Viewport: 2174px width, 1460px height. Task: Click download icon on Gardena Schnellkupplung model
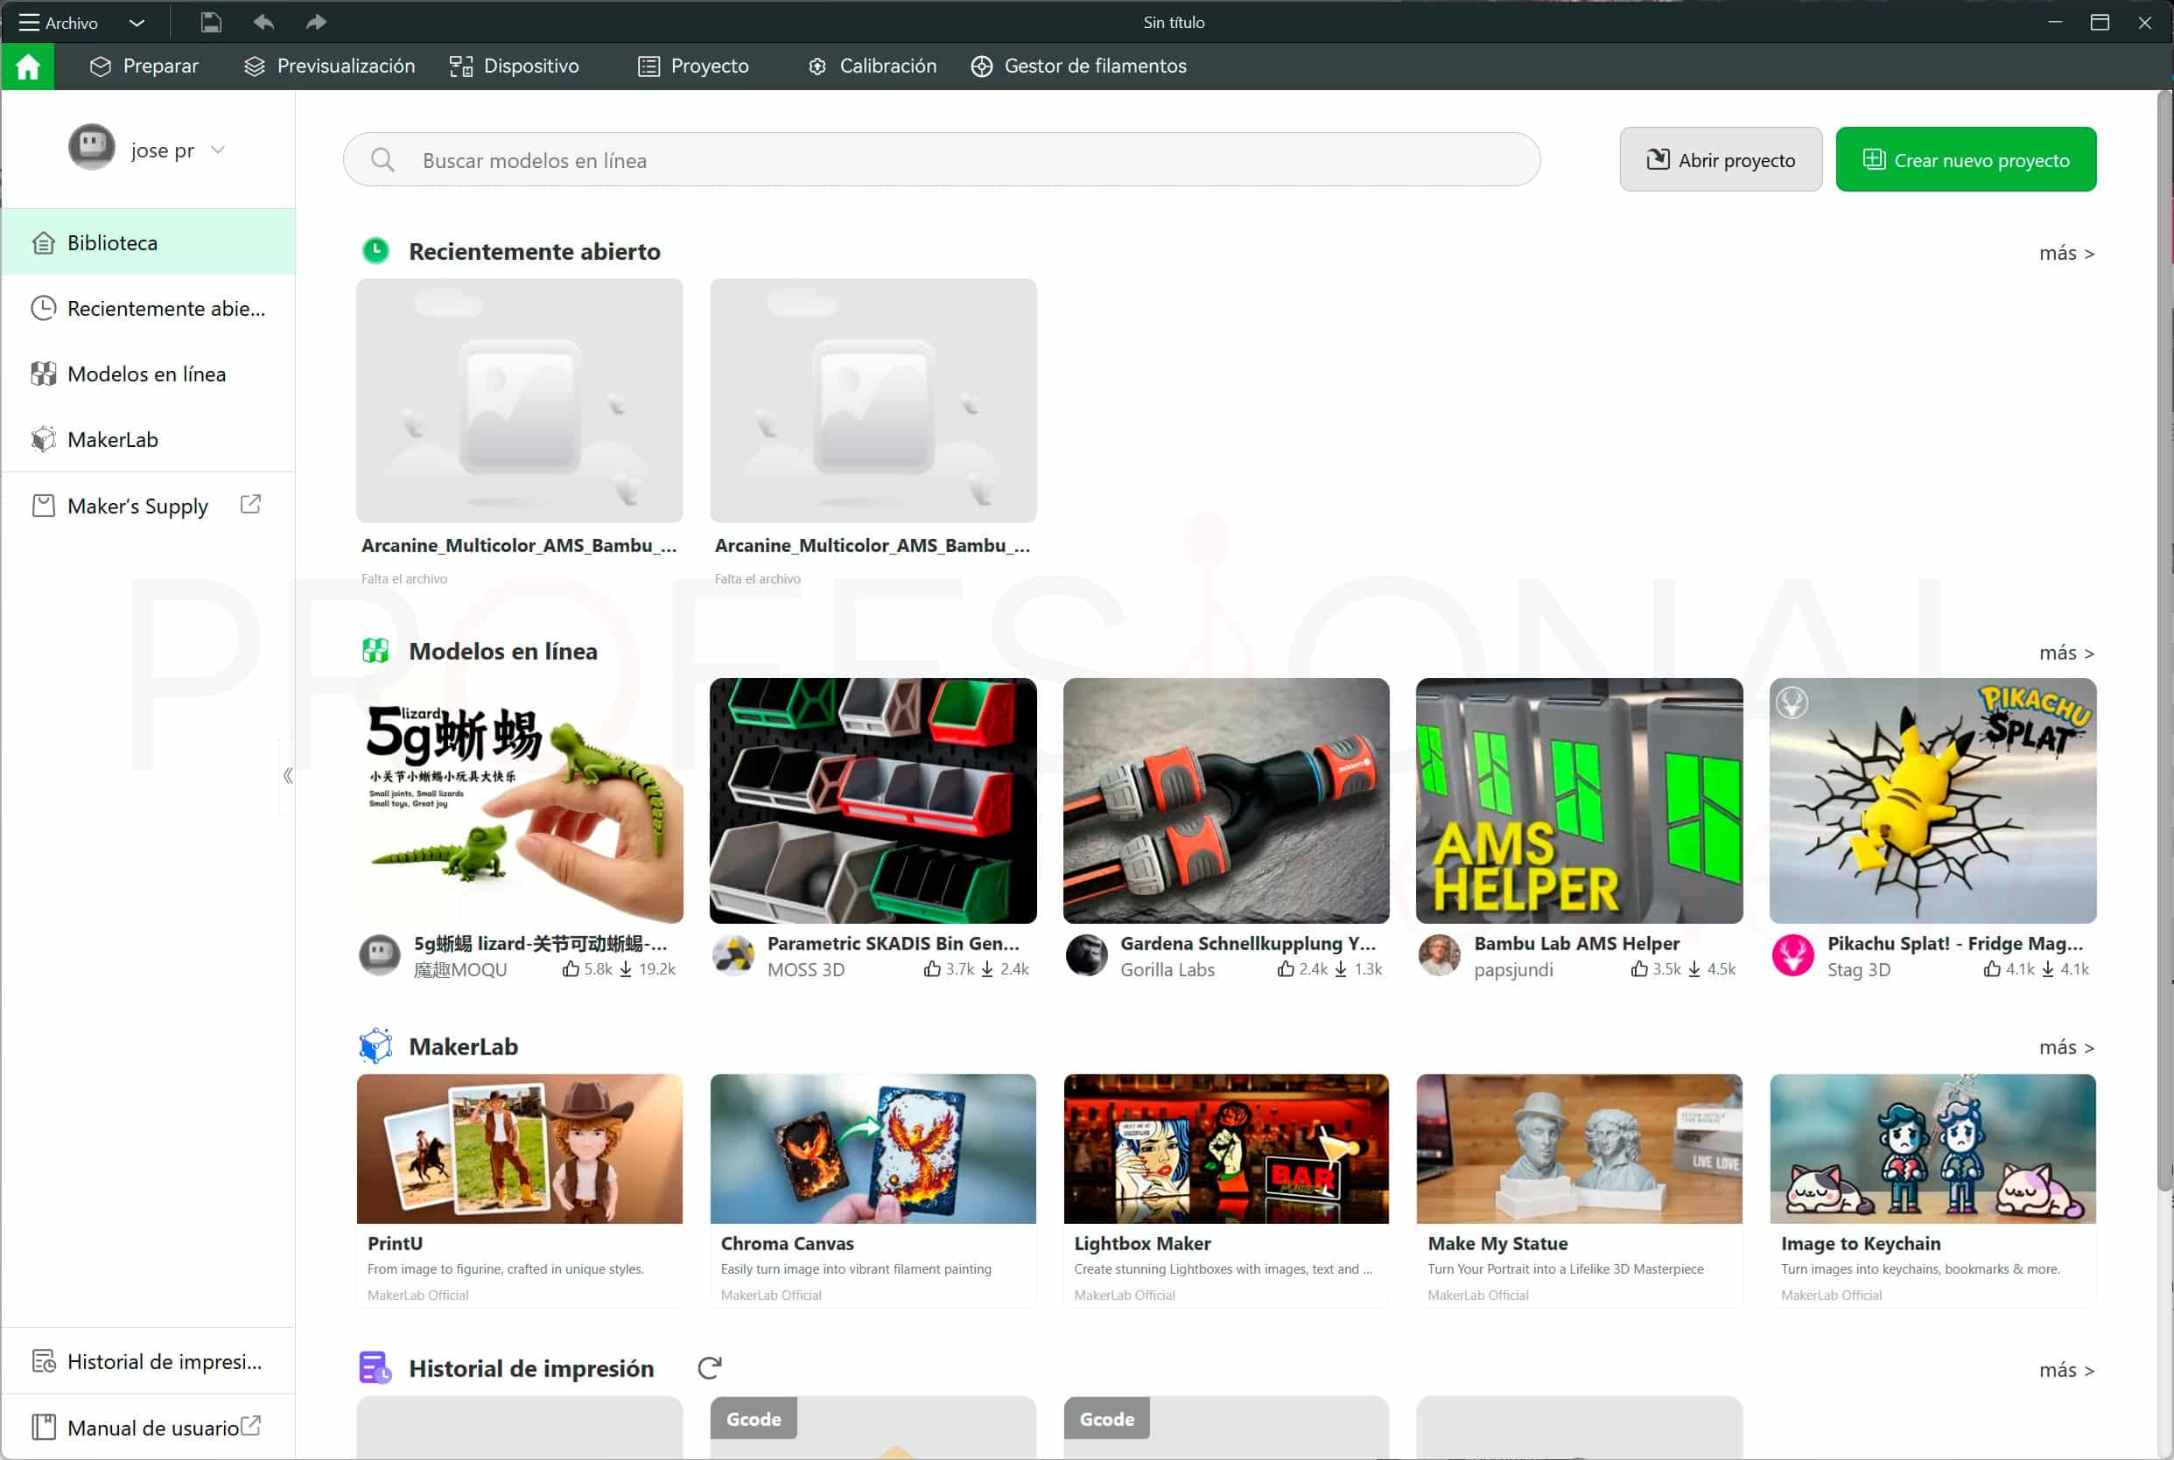[x=1342, y=969]
